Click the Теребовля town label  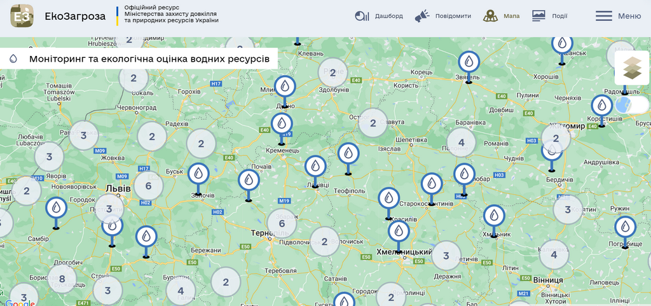(x=280, y=271)
